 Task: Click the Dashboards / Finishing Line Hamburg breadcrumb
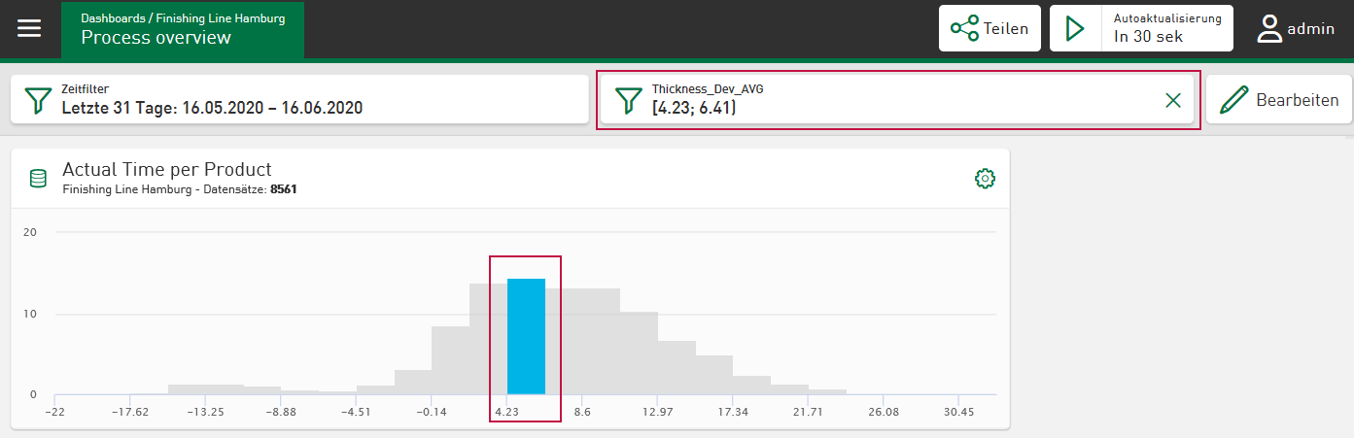click(x=183, y=18)
